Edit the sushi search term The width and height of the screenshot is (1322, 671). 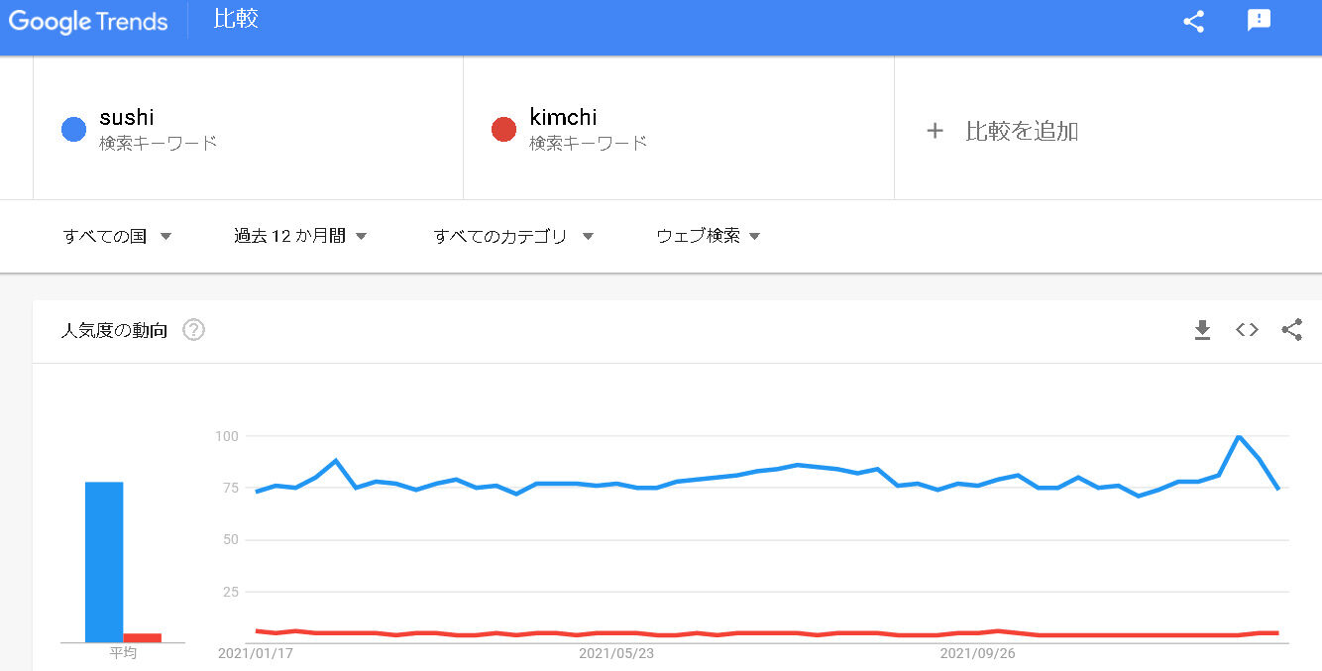pyautogui.click(x=248, y=129)
